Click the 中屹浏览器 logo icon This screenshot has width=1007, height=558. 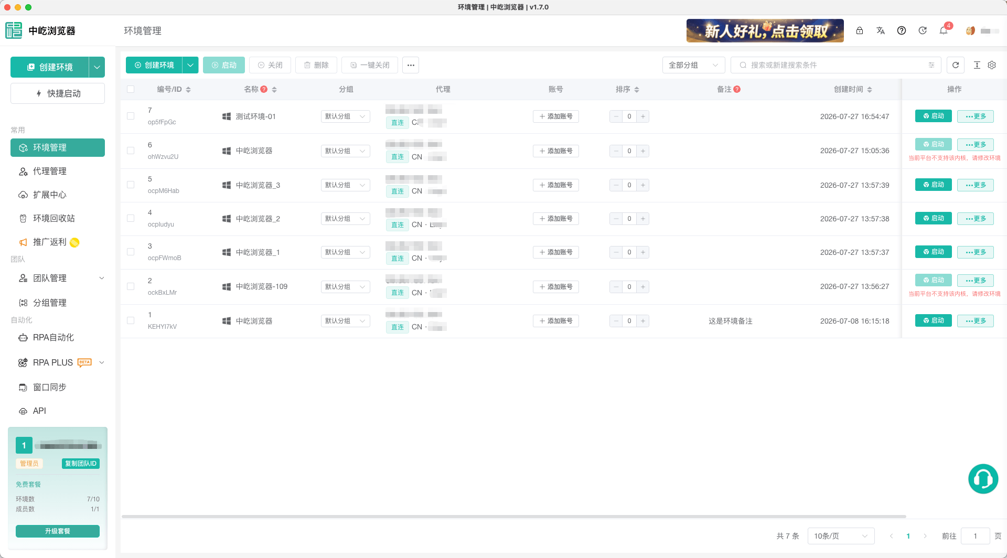[14, 30]
